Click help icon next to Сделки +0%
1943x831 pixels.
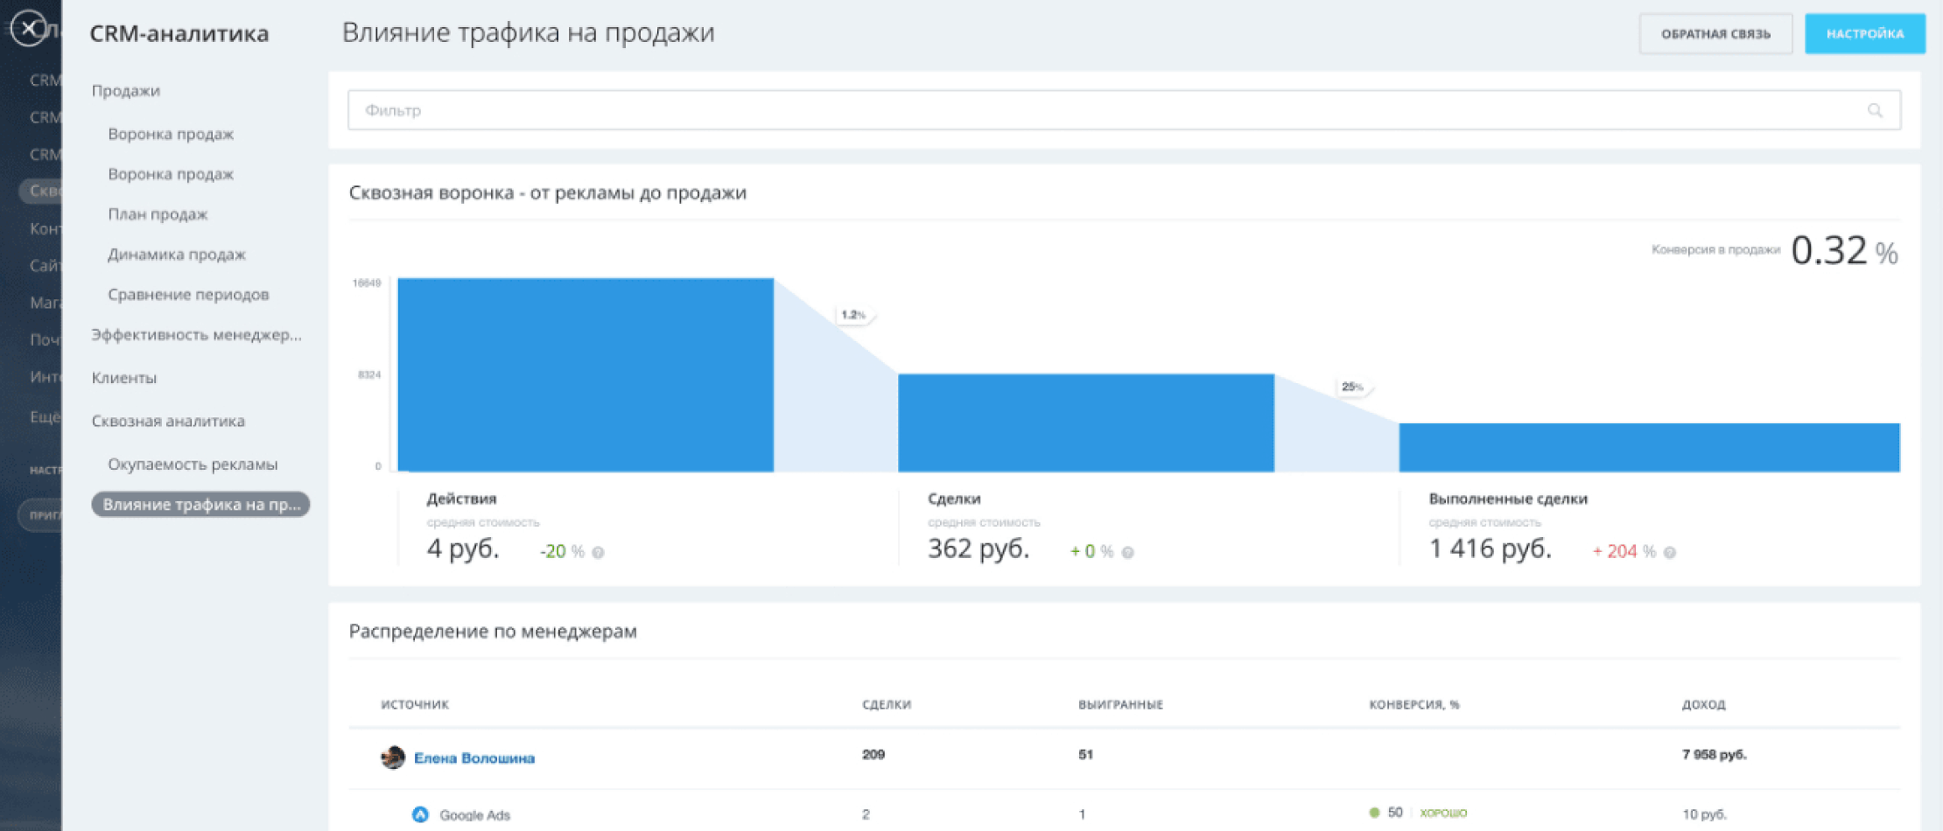pyautogui.click(x=1127, y=553)
